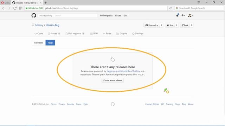Fork the repository

tap(185, 25)
